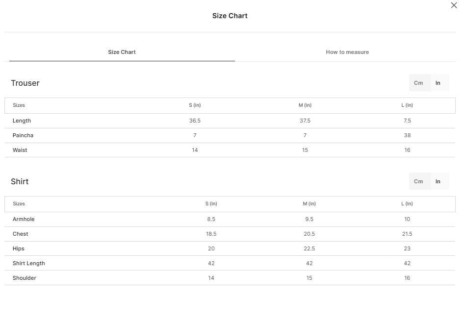Click the Chest row label
Image resolution: width=464 pixels, height=321 pixels.
coord(20,234)
